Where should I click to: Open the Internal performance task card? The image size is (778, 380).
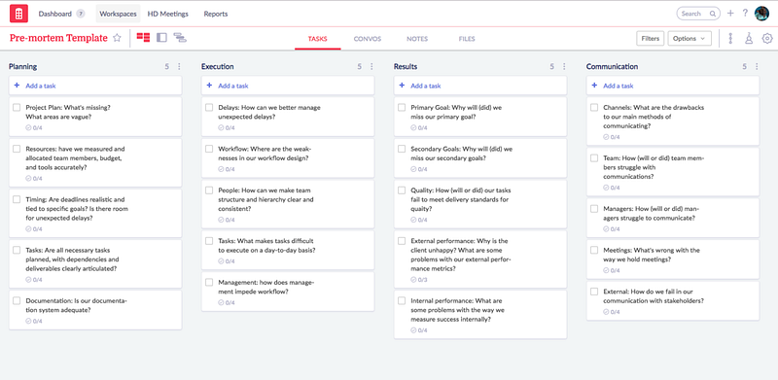[x=480, y=315]
